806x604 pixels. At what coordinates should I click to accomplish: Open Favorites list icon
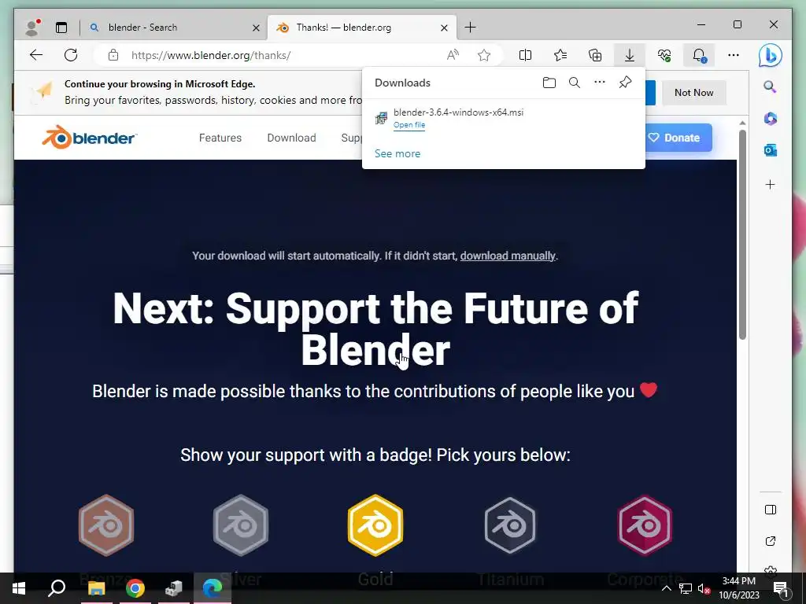point(560,55)
